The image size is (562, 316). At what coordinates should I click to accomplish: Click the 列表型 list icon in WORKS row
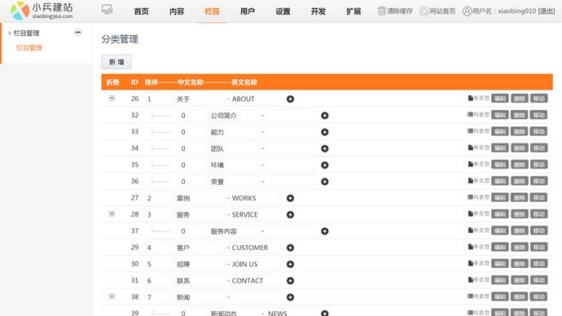click(470, 197)
